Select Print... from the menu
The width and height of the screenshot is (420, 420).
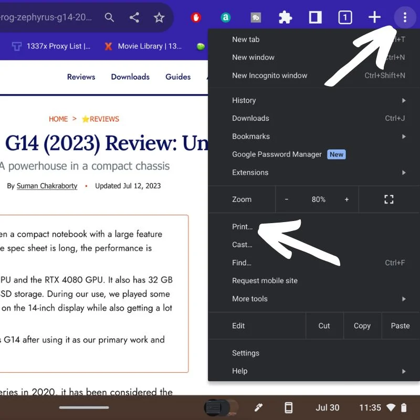pyautogui.click(x=243, y=227)
